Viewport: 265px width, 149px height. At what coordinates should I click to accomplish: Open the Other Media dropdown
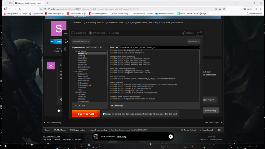click(209, 100)
